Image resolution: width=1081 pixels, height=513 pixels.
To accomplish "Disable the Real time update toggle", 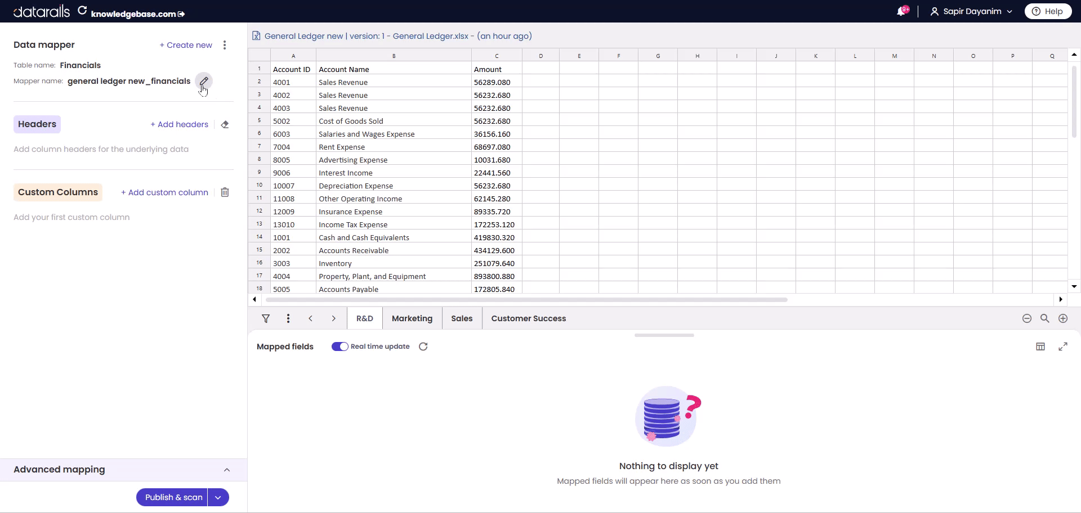I will click(340, 346).
